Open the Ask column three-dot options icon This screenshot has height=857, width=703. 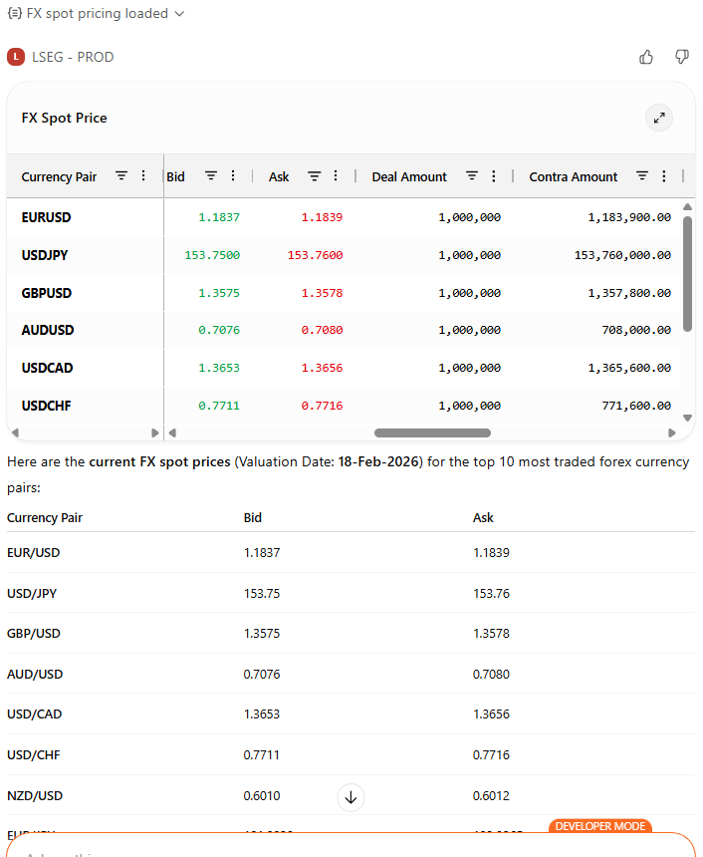tap(334, 176)
